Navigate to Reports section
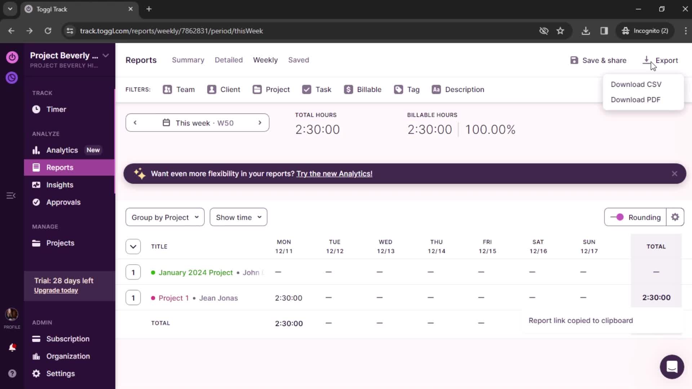The height and width of the screenshot is (389, 692). 60,167
